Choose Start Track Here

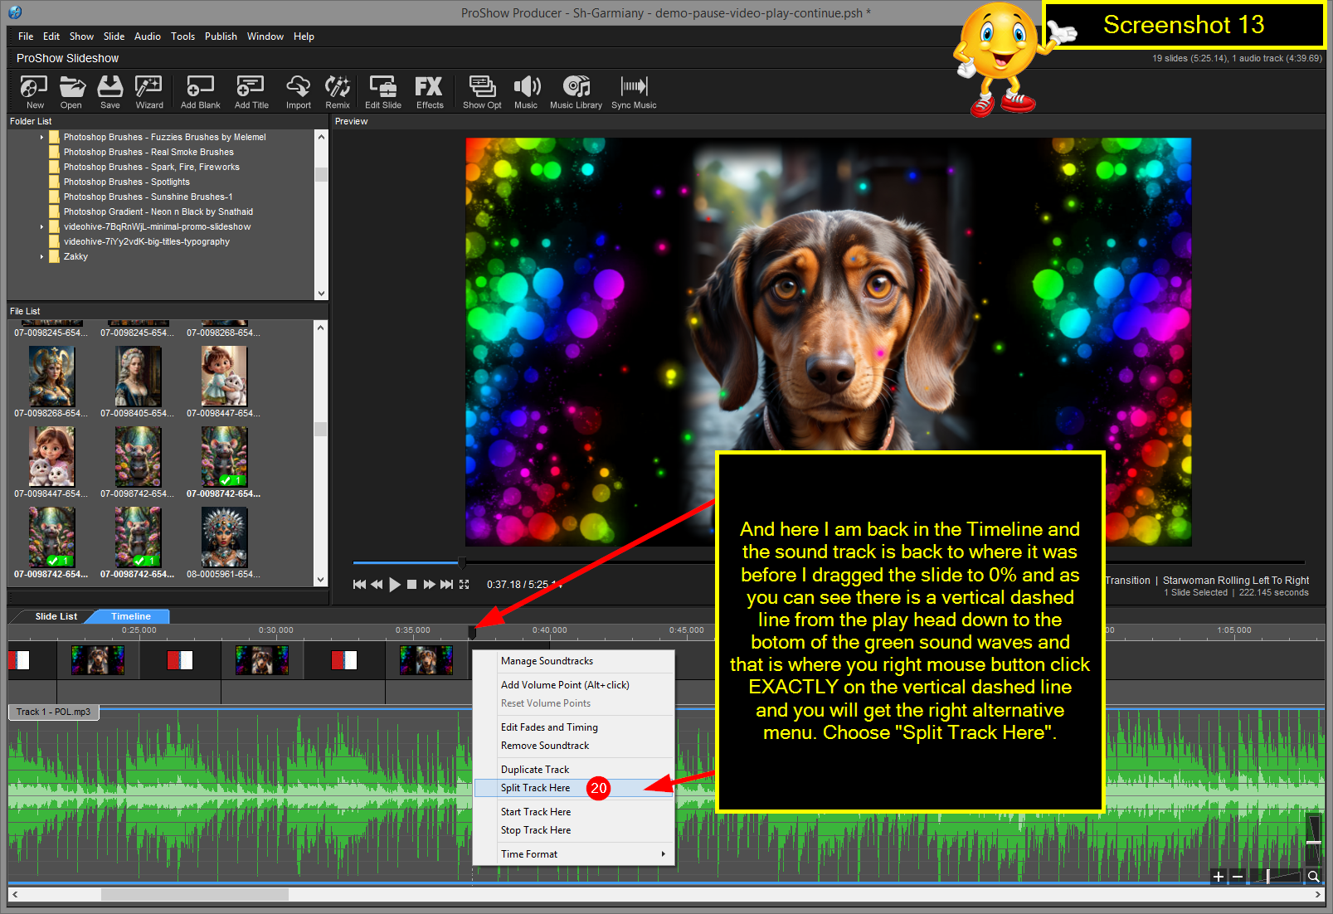574,812
